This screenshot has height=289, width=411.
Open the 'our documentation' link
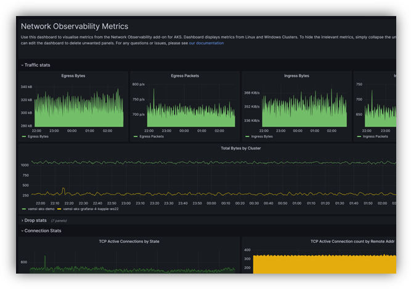tap(206, 43)
